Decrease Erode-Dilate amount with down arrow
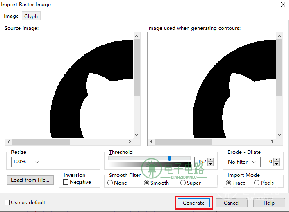The image size is (289, 212). [277, 164]
